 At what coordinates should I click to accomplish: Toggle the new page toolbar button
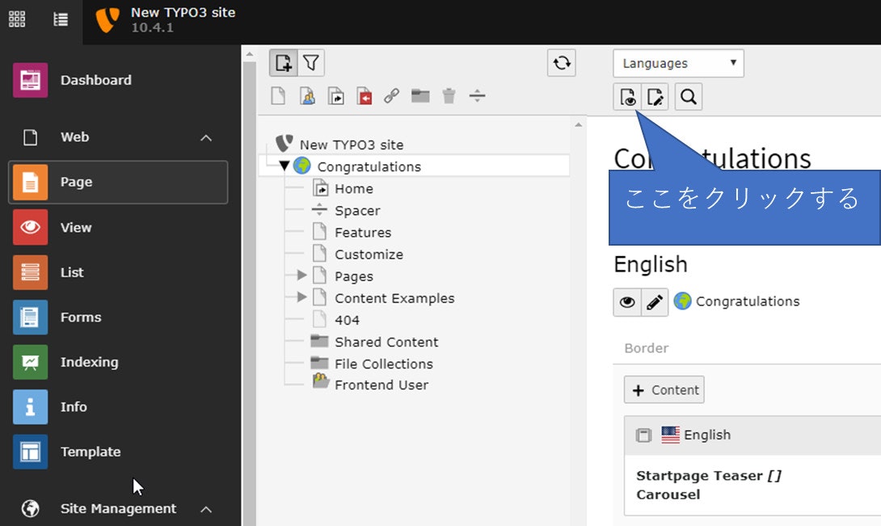tap(283, 62)
